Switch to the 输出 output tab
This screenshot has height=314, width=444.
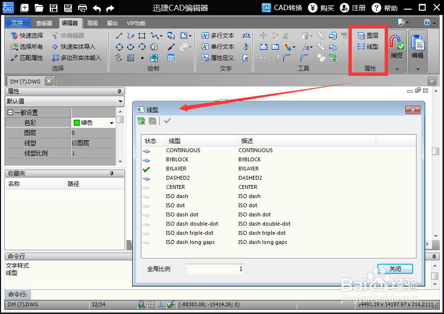(112, 23)
